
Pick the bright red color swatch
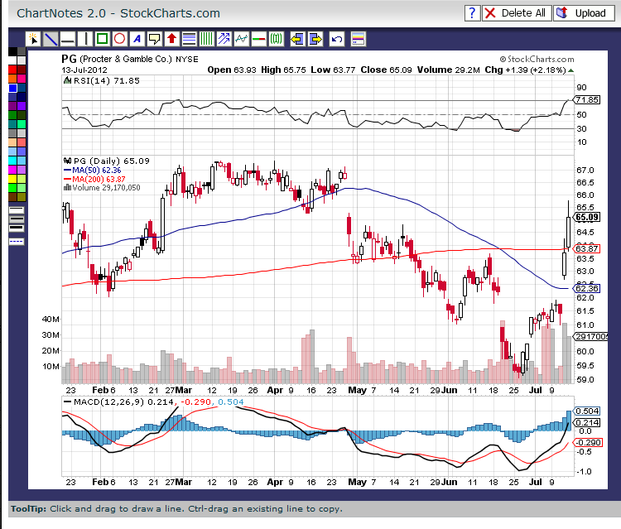click(x=12, y=70)
